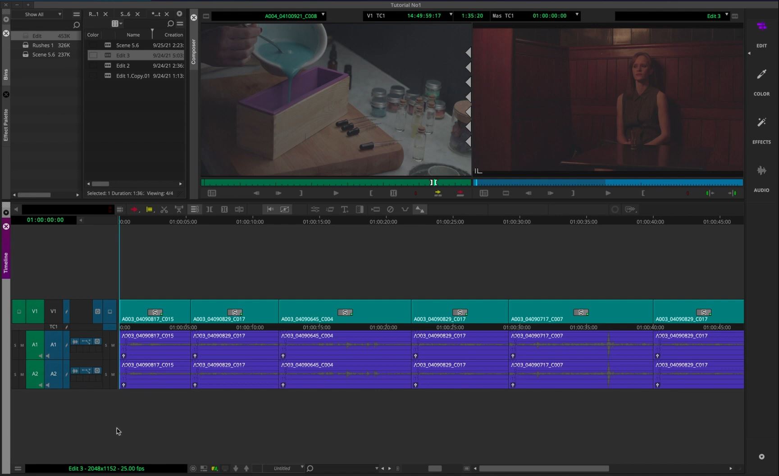Screen dimensions: 779x476
Task: Select the Timeline side tab
Action: tap(6, 262)
